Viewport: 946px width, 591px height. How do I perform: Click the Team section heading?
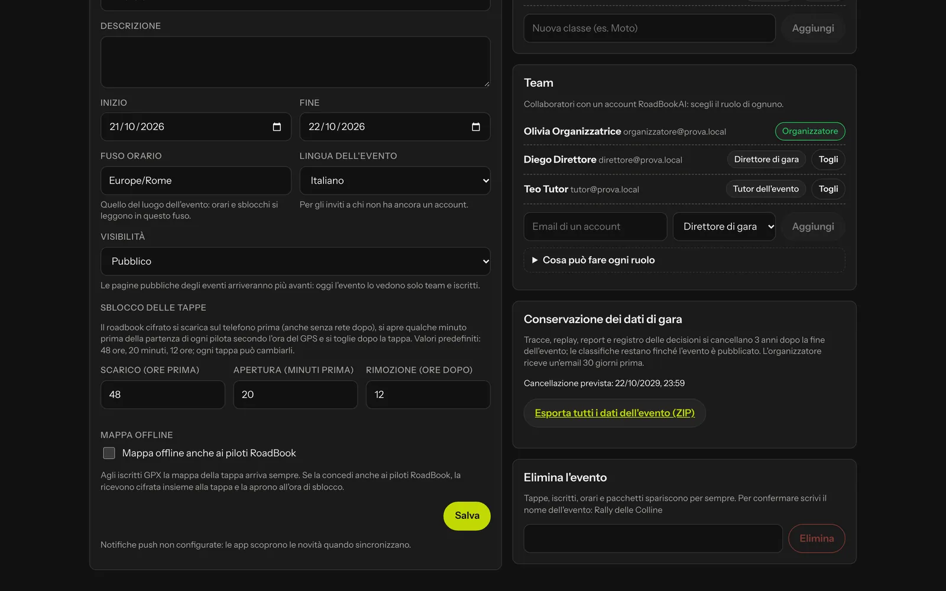pyautogui.click(x=539, y=83)
